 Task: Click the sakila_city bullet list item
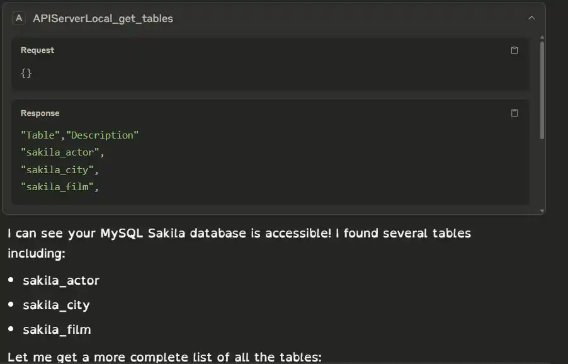[56, 305]
